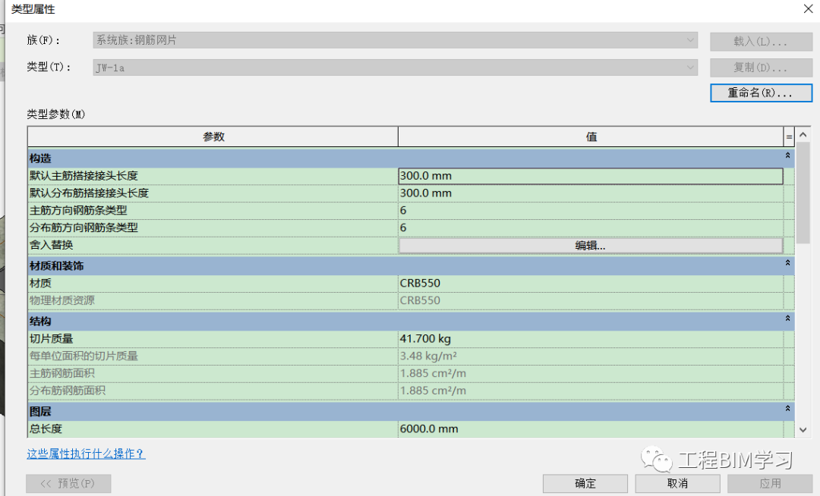Open the 族 family dropdown

pyautogui.click(x=396, y=40)
